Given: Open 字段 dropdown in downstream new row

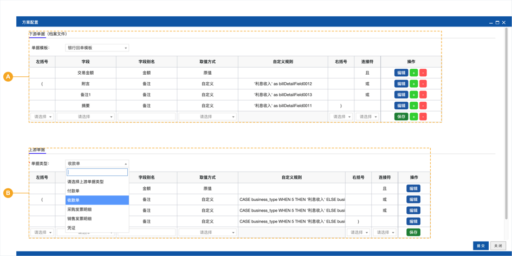Looking at the screenshot, I should (86, 116).
